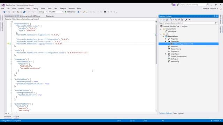Image resolution: width=223 pixels, height=125 pixels.
Task: Toggle auto-hide pin on Solution Explorer
Action: tap(215, 16)
